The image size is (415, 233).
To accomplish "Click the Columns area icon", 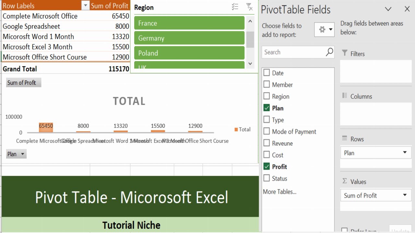I will coord(345,95).
